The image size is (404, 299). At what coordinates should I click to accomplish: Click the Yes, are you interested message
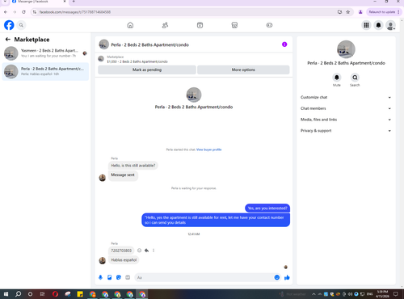[x=267, y=208]
